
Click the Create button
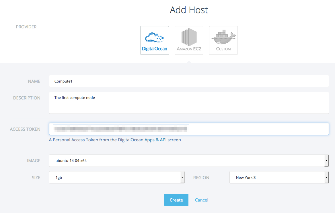tap(176, 200)
